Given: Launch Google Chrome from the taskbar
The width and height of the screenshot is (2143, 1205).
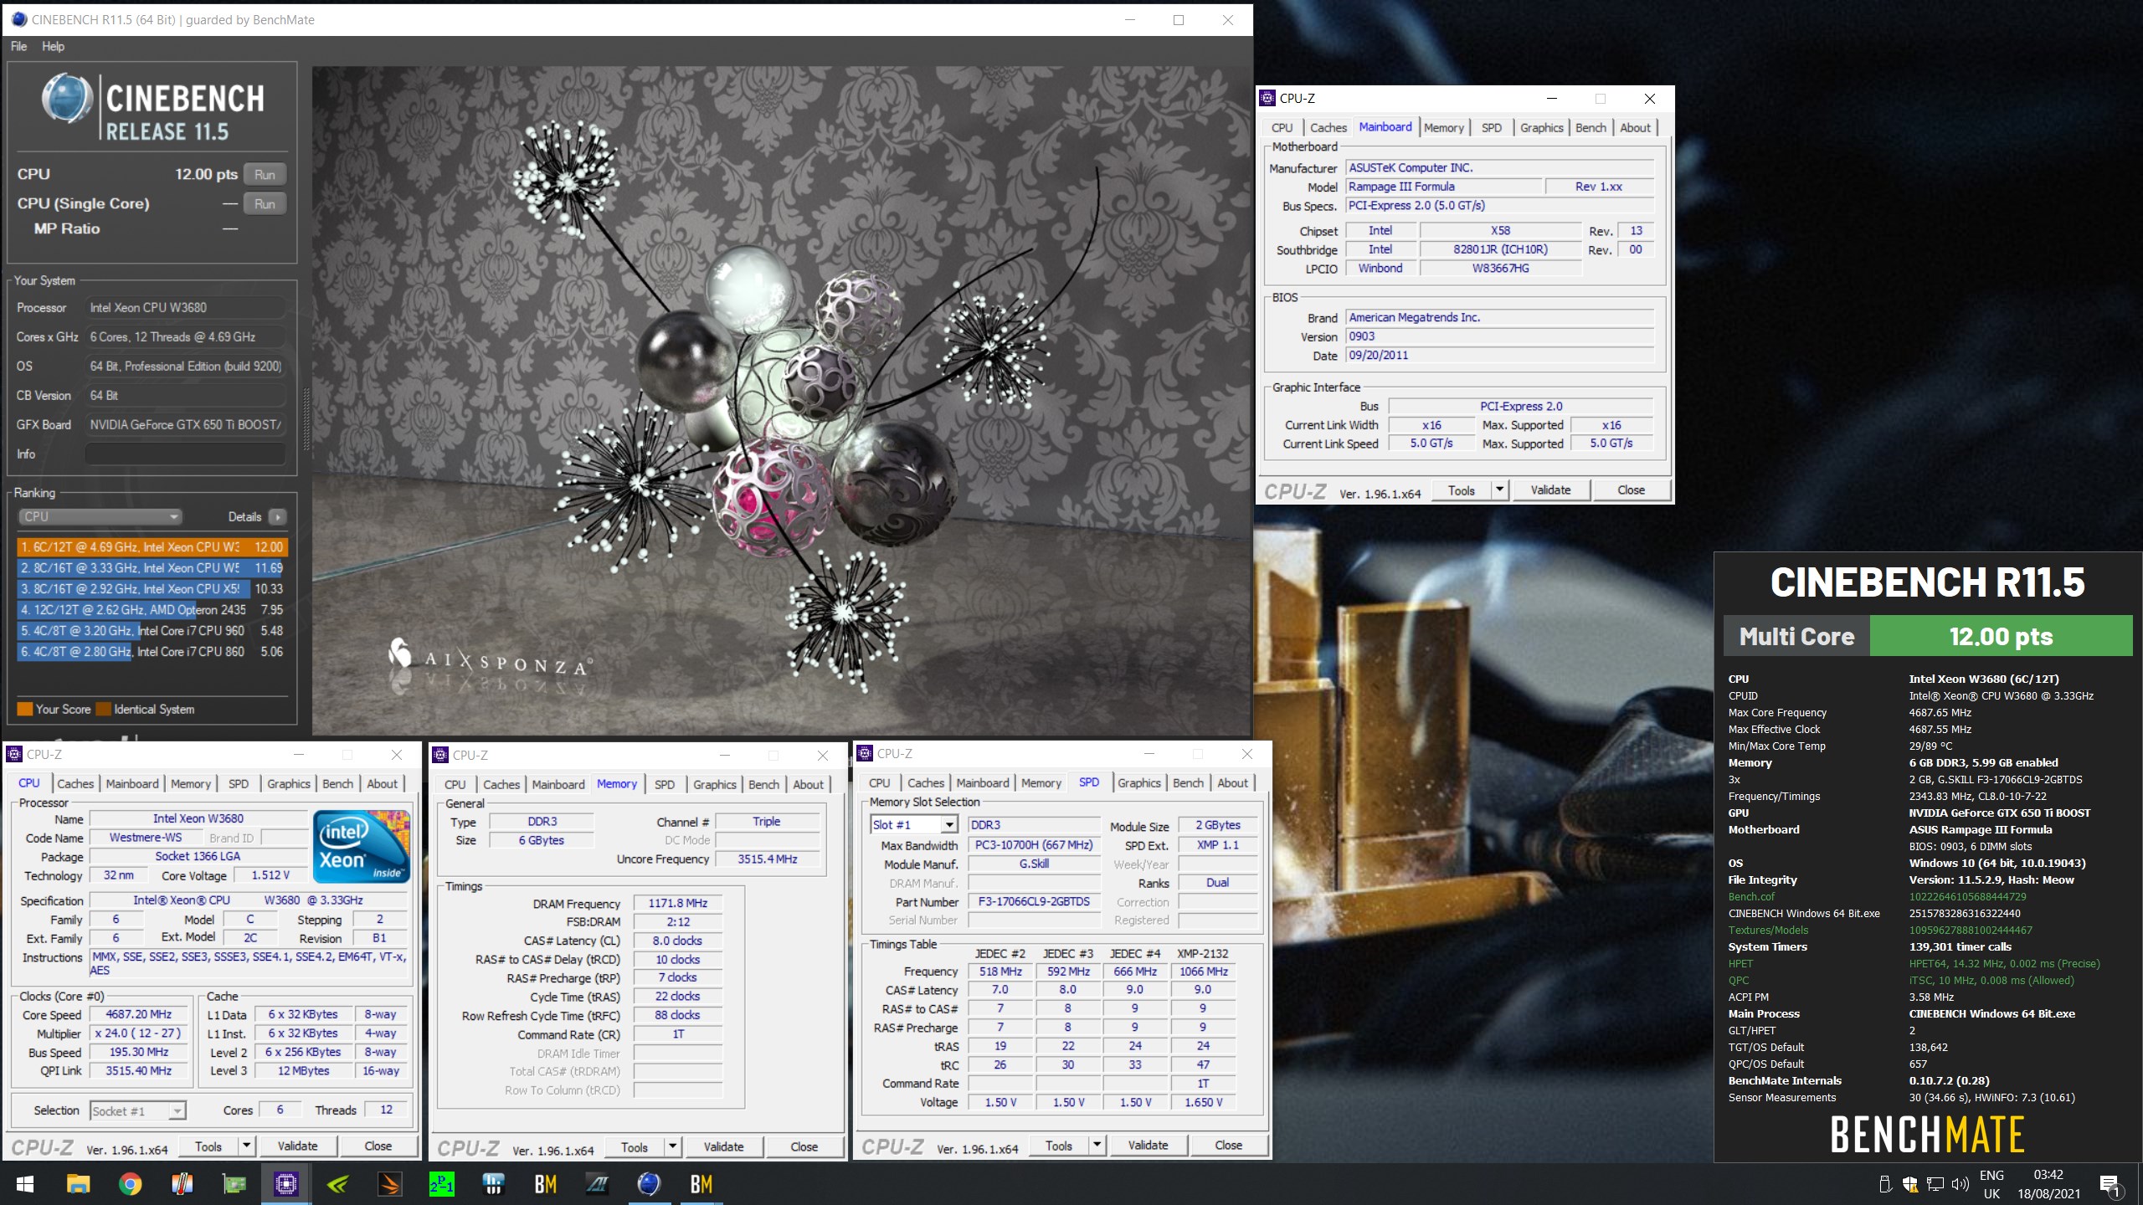Looking at the screenshot, I should point(130,1184).
